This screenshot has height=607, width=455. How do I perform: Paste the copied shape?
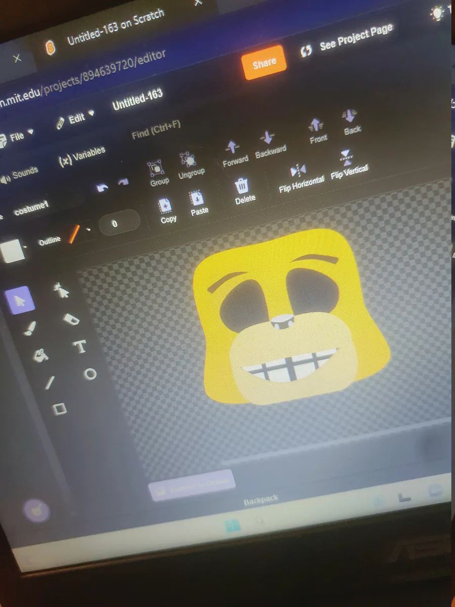pos(198,204)
